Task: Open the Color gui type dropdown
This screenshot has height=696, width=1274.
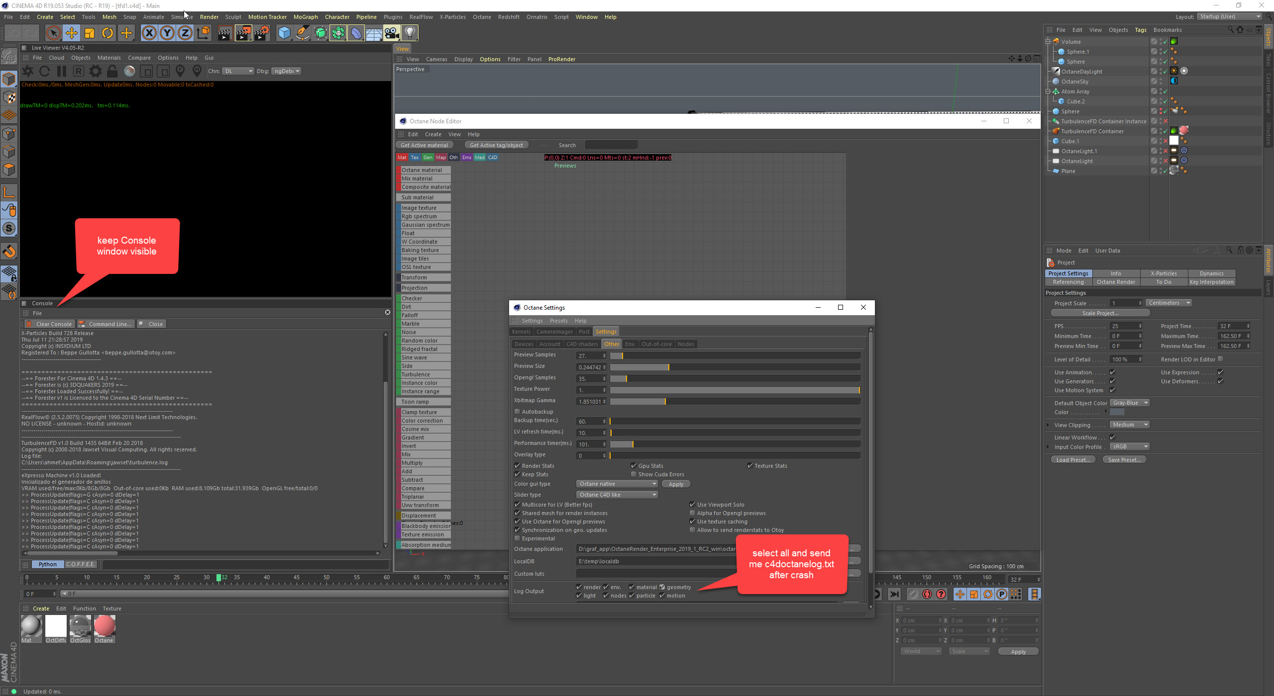Action: (617, 484)
